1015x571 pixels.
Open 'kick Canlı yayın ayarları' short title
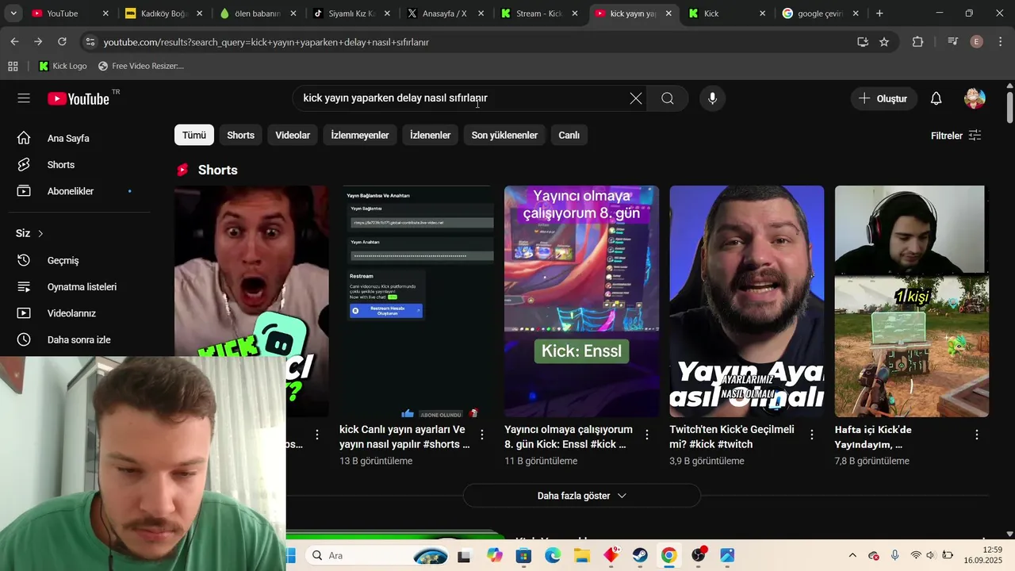tap(404, 437)
